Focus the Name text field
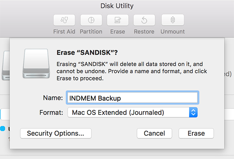 [133, 98]
